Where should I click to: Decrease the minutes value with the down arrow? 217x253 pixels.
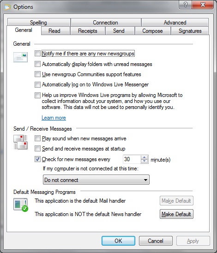click(144, 161)
